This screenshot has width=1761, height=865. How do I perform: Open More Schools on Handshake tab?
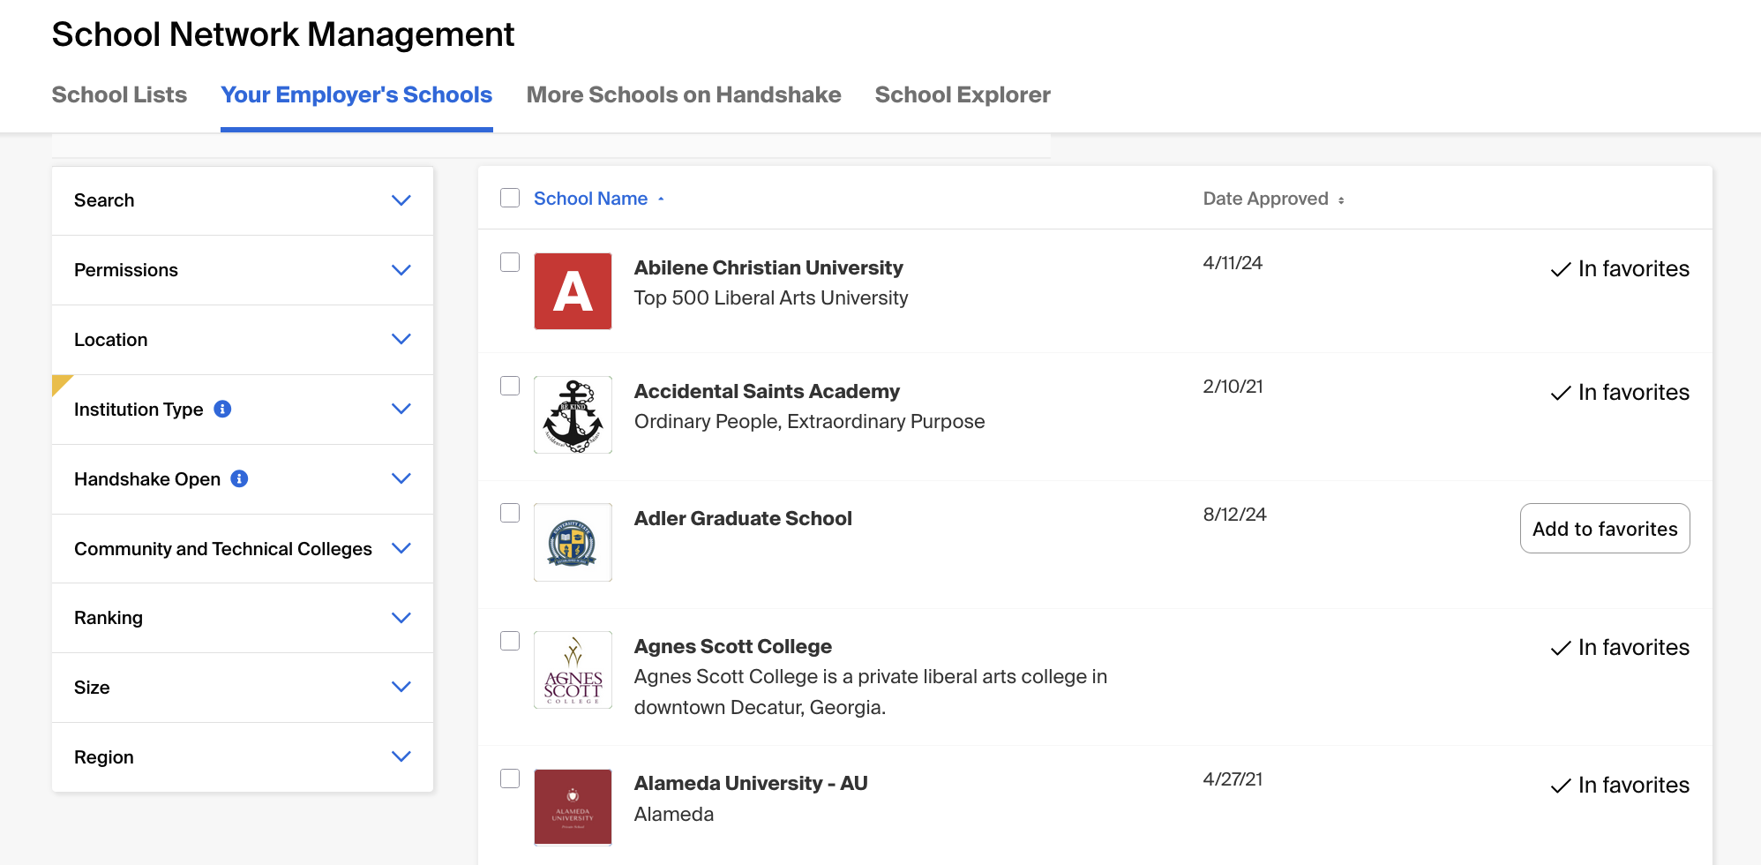(x=684, y=94)
